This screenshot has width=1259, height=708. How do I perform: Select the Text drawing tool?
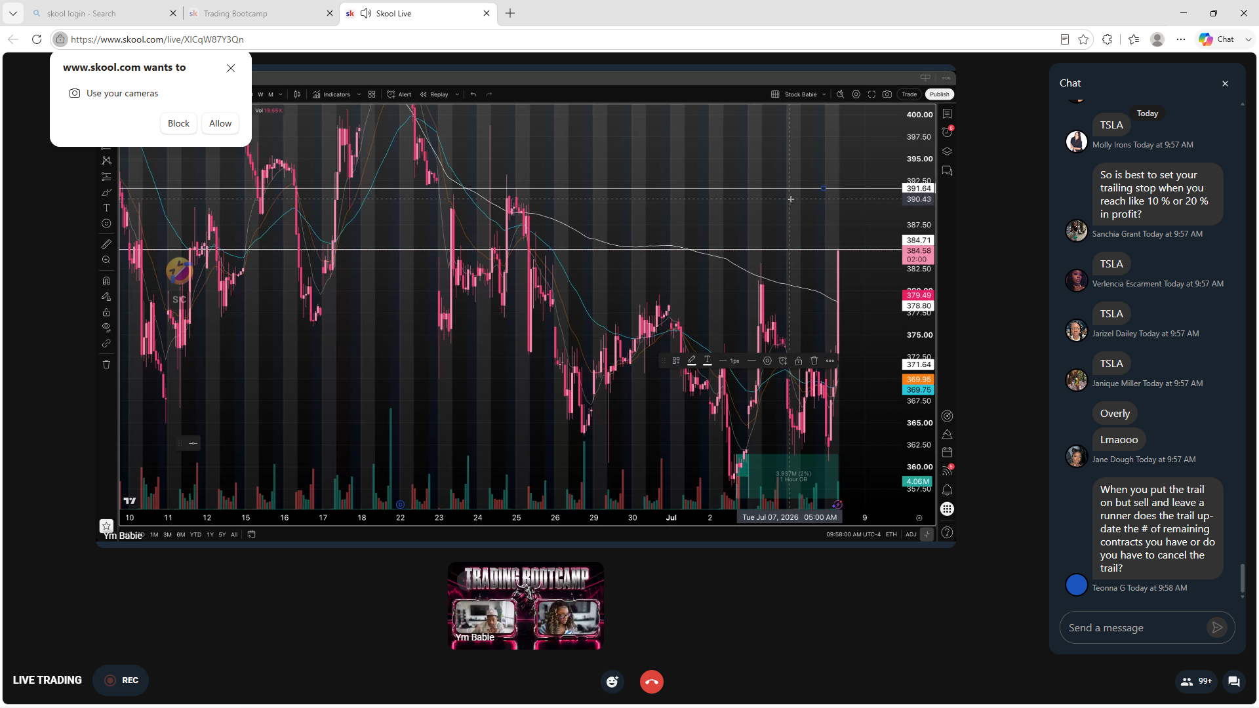click(x=106, y=208)
